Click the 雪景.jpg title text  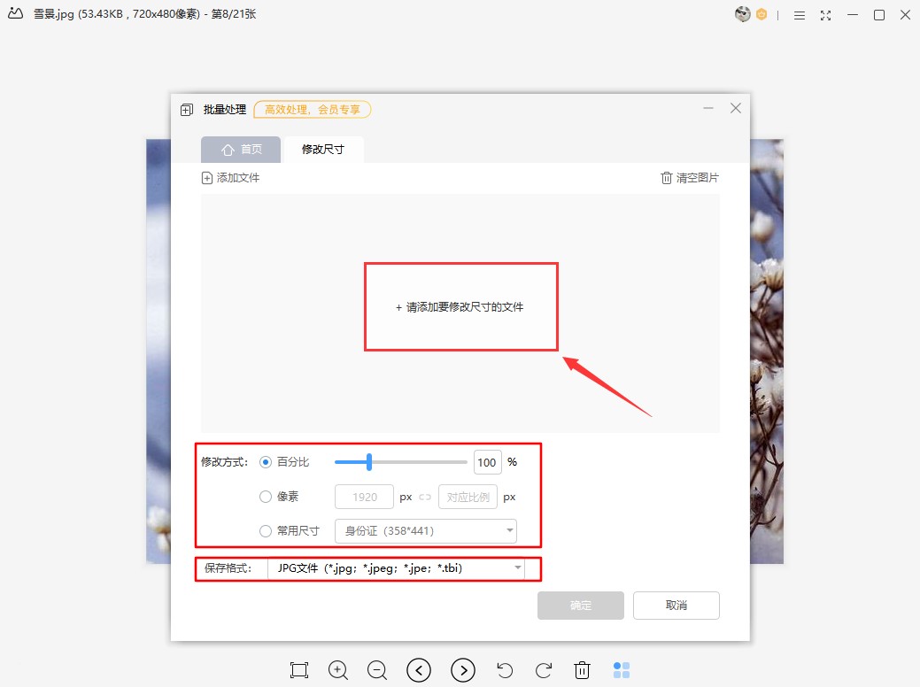[53, 14]
